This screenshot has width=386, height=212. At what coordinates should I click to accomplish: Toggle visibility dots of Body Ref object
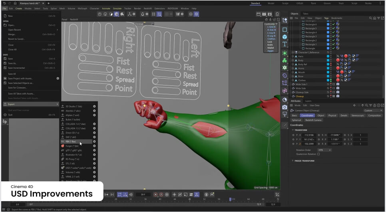pos(331,64)
